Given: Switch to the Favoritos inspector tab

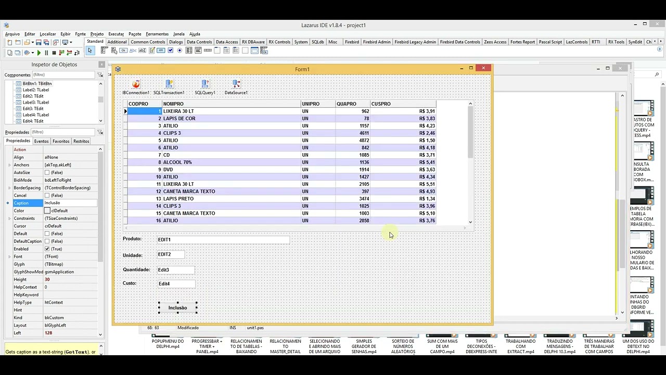Looking at the screenshot, I should [x=61, y=141].
